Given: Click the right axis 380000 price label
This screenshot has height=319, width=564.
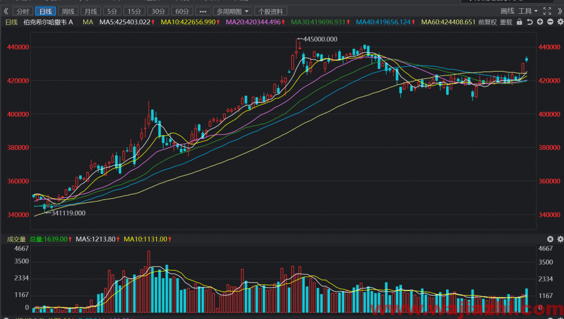Looking at the screenshot, I should point(549,148).
